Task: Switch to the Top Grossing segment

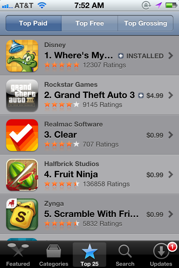Action: pos(145,23)
